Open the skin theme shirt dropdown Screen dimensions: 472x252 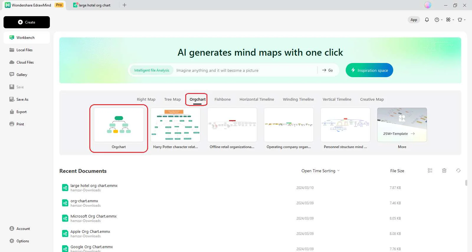tap(461, 20)
